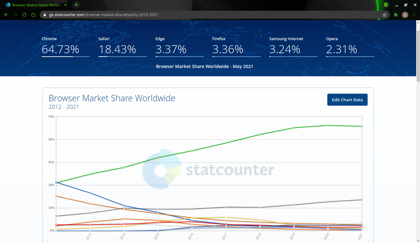Click the green Chrome line's 2021 data point
Viewport: 420px width, 243px height.
click(x=362, y=126)
